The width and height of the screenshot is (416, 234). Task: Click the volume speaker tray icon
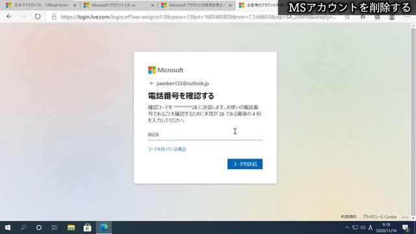pyautogui.click(x=363, y=227)
